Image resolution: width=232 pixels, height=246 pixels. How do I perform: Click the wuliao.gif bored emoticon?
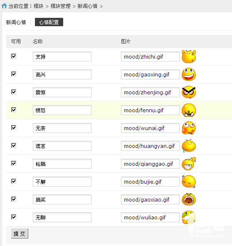[189, 217]
